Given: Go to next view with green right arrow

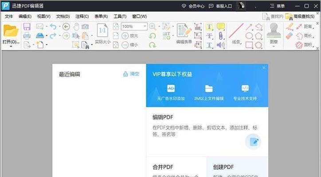Looking at the screenshot, I should click(x=66, y=36).
